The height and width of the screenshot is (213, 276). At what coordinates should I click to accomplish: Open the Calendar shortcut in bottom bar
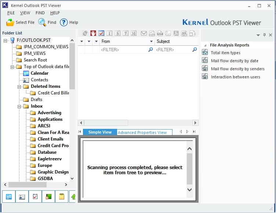9,197
